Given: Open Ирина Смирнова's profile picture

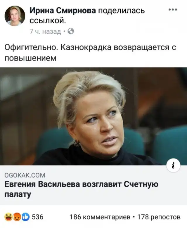Looking at the screenshot, I should click(15, 16).
